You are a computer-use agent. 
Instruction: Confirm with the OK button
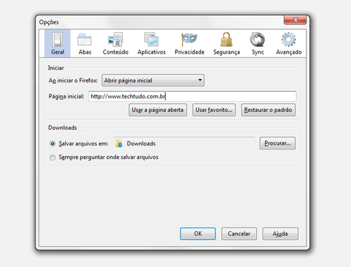[198, 234]
